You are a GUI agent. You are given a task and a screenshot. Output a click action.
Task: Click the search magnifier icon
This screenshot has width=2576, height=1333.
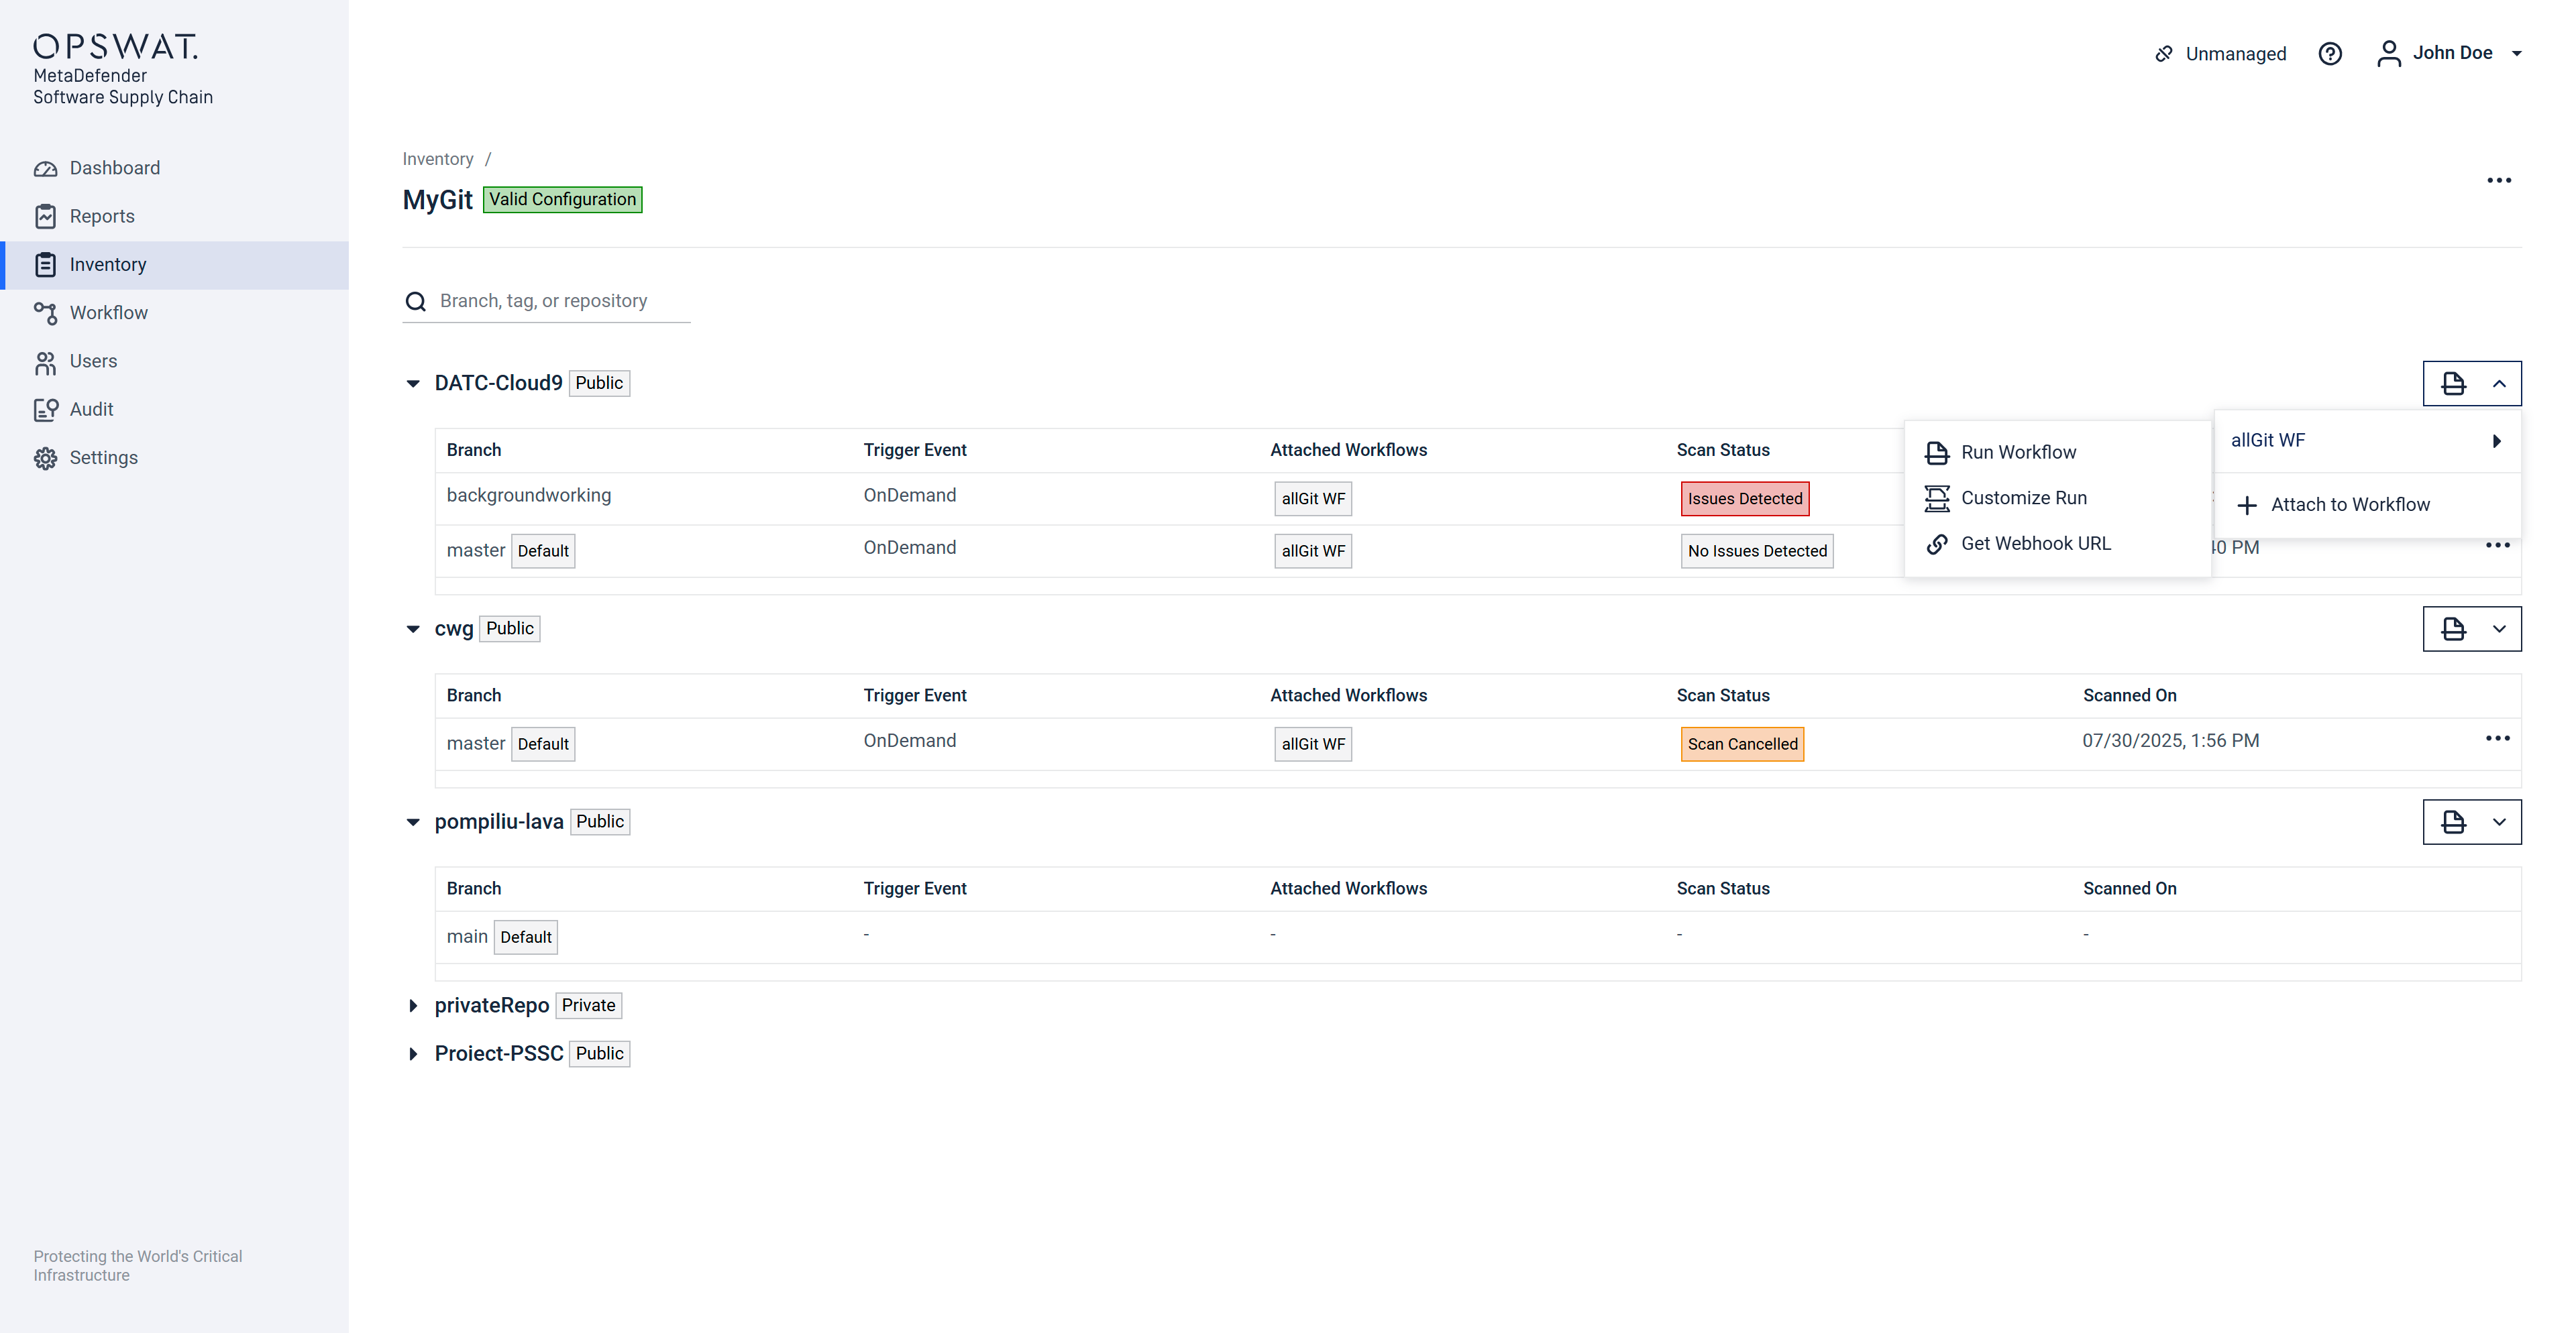[416, 302]
